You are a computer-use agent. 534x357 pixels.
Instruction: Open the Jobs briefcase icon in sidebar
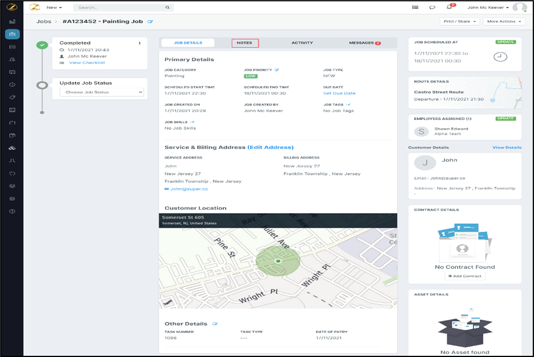click(12, 34)
